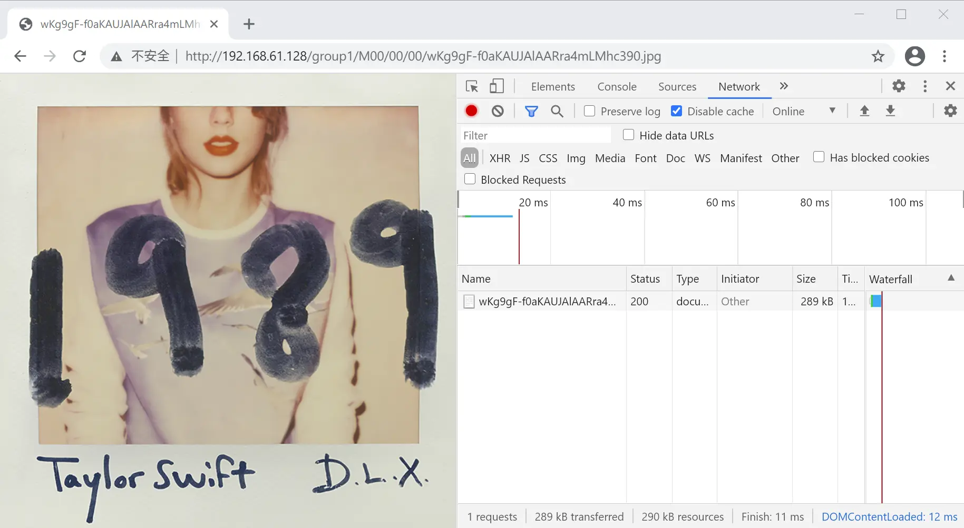Image resolution: width=964 pixels, height=528 pixels.
Task: Clear the network log
Action: [498, 111]
